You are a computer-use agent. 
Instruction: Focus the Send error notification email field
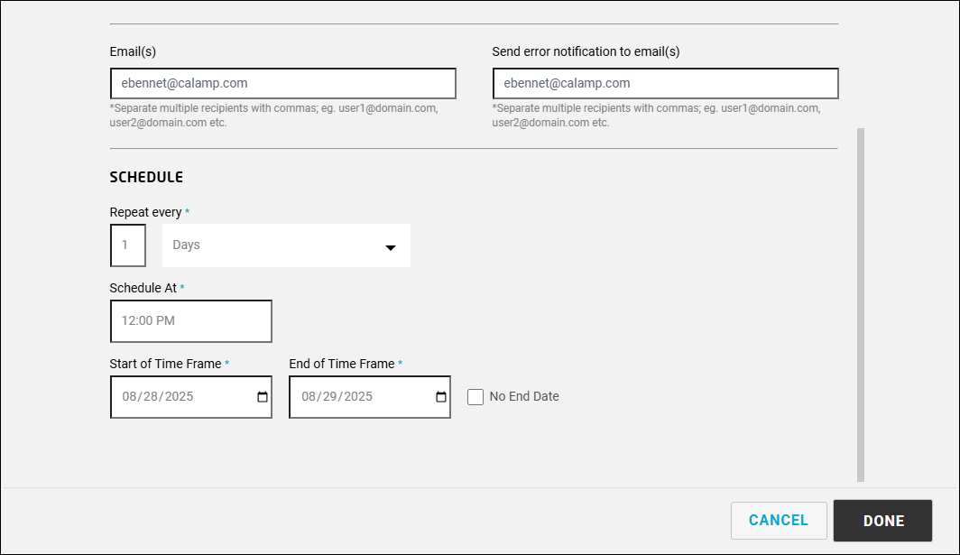pyautogui.click(x=666, y=83)
